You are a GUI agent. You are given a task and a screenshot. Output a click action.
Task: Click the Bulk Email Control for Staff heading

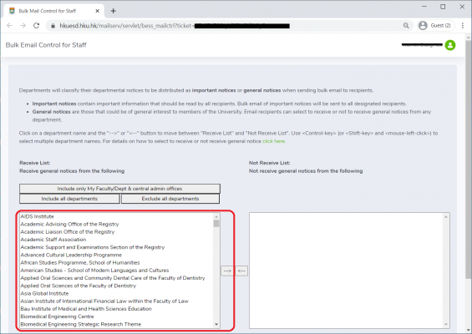46,45
